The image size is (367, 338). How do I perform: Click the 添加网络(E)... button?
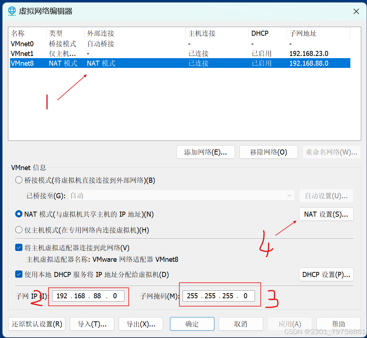205,152
